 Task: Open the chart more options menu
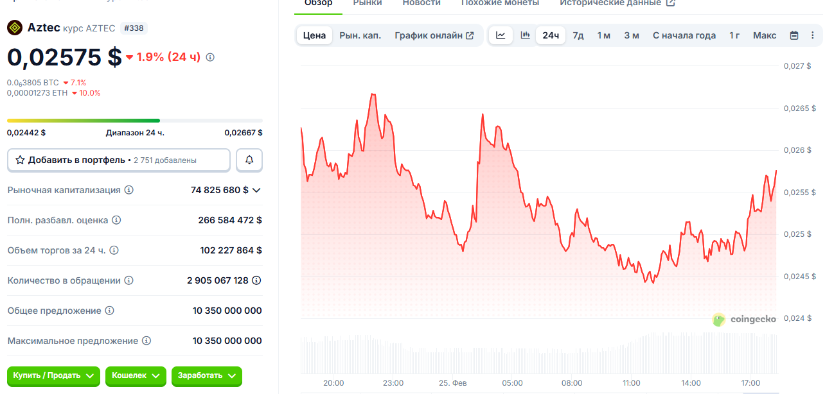pos(813,35)
